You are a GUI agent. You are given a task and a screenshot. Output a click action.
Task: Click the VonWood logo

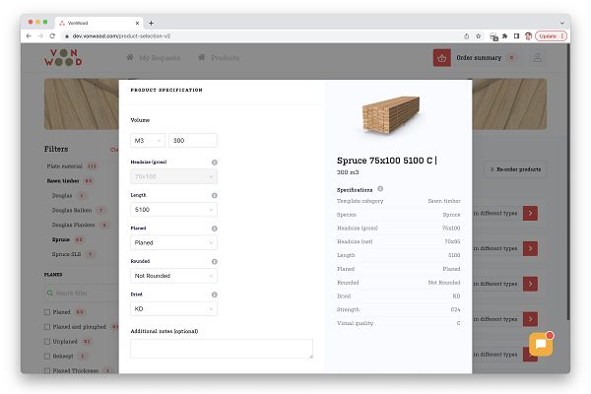click(63, 58)
